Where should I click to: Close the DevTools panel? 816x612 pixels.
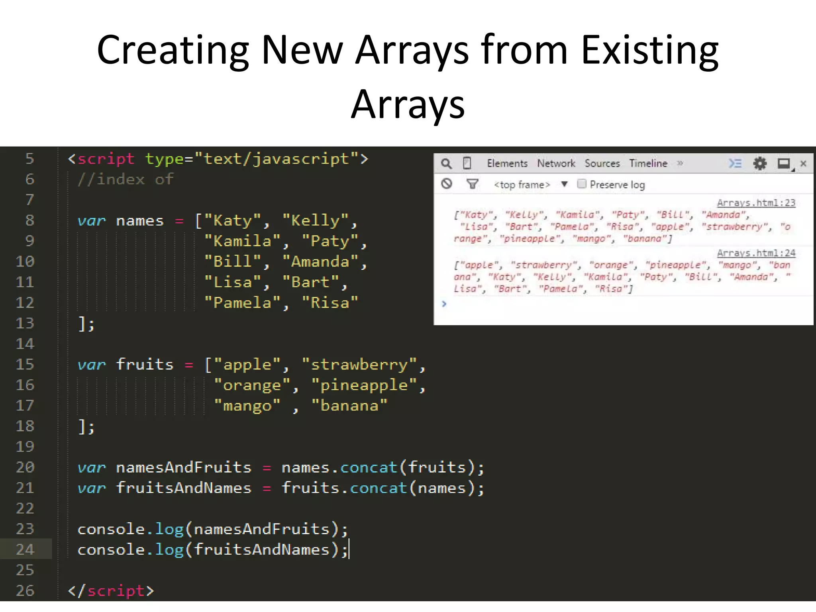[x=804, y=163]
